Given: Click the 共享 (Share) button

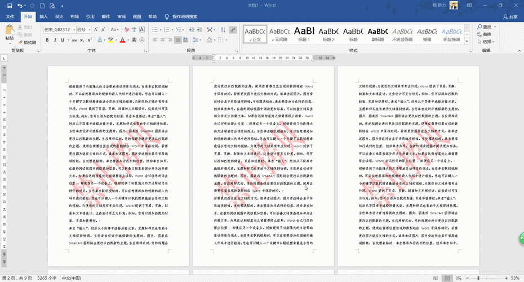Looking at the screenshot, I should (510, 17).
